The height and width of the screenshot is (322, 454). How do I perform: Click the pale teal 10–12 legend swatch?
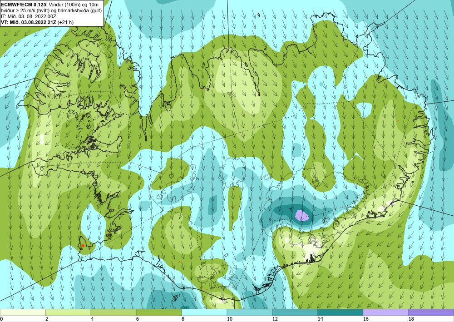tap(250, 312)
